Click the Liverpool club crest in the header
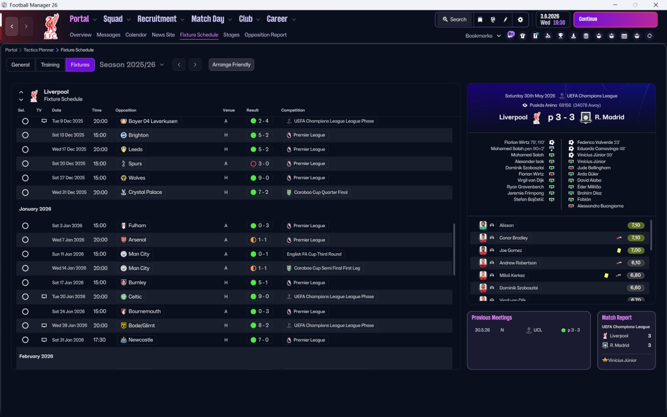667x417 pixels. click(x=51, y=27)
